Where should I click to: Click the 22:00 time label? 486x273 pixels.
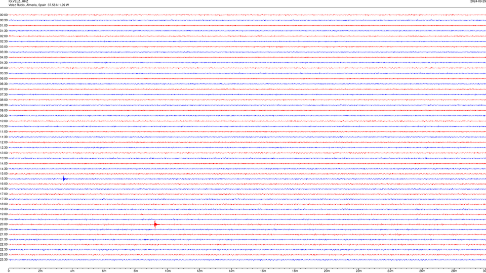click(x=4, y=245)
